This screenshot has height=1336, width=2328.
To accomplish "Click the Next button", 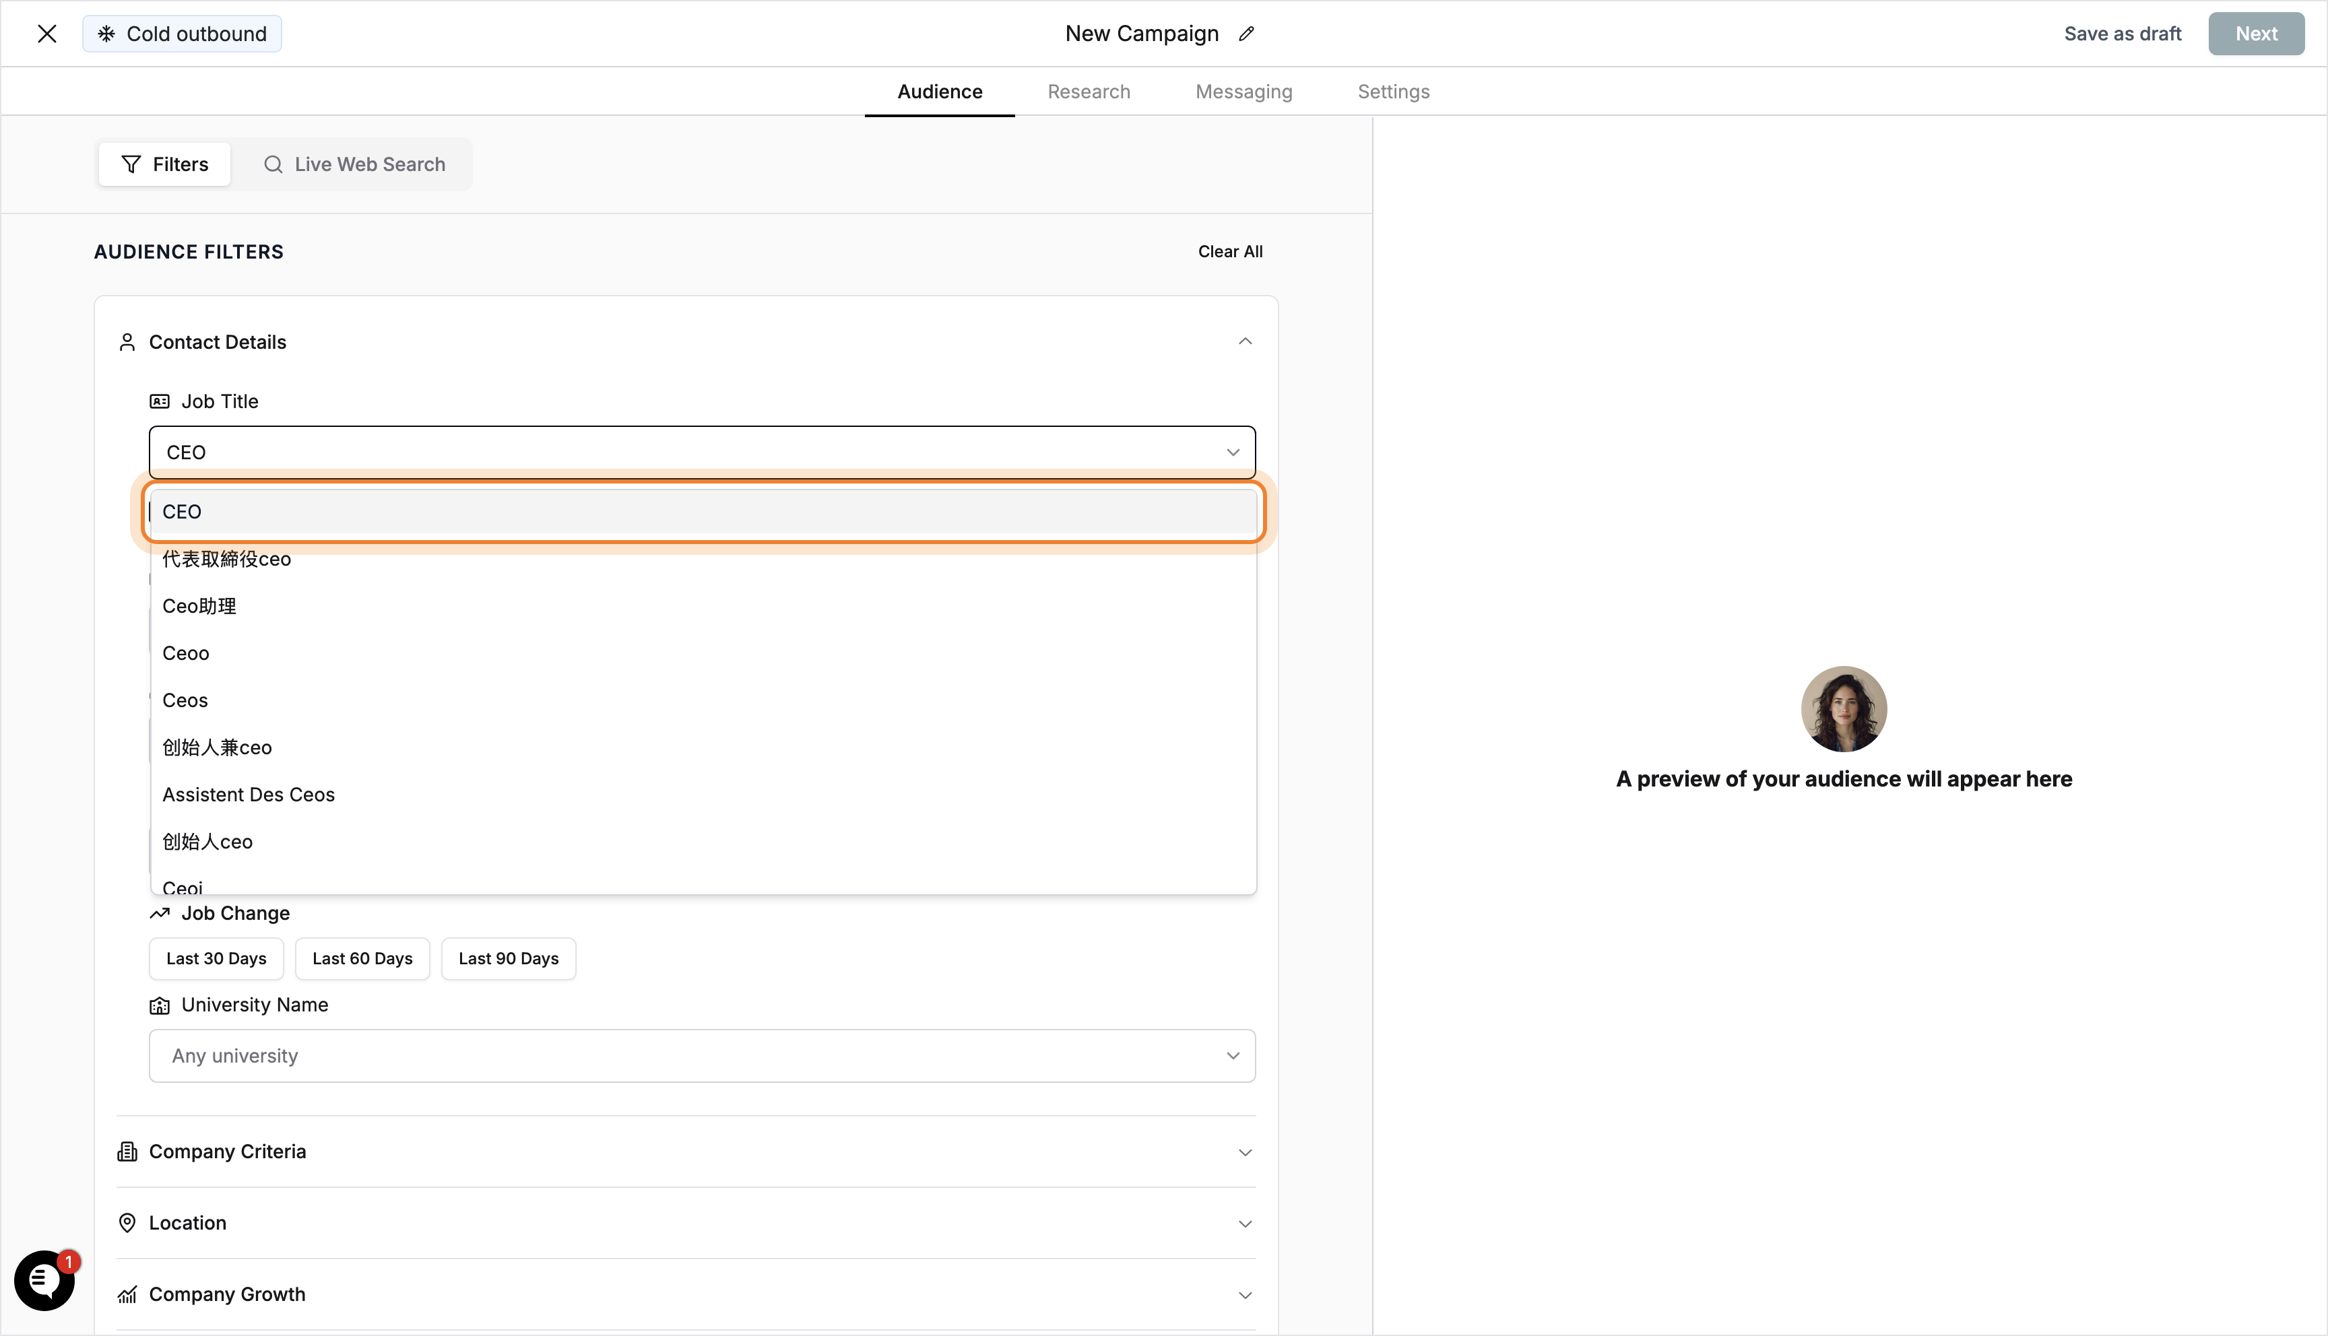I will (2257, 33).
